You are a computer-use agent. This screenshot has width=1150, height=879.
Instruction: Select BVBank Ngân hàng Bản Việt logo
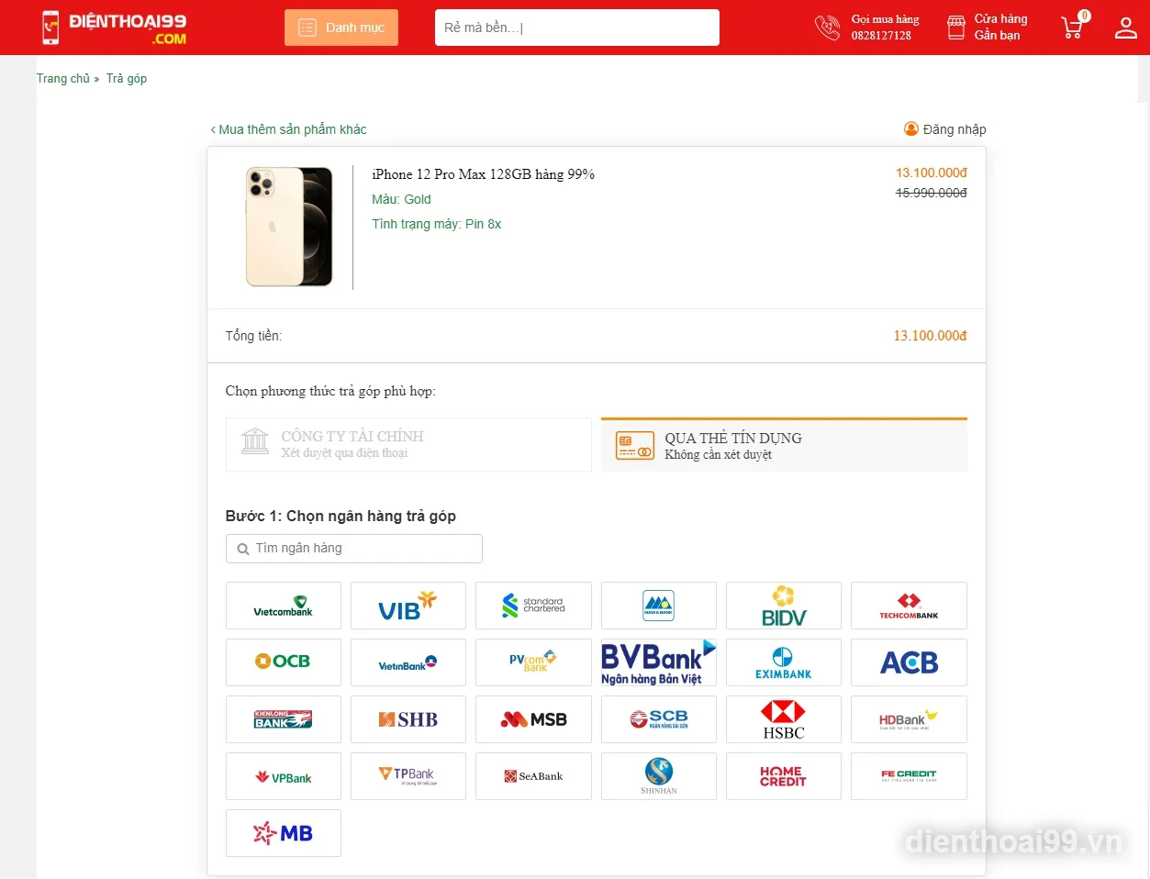coord(659,662)
